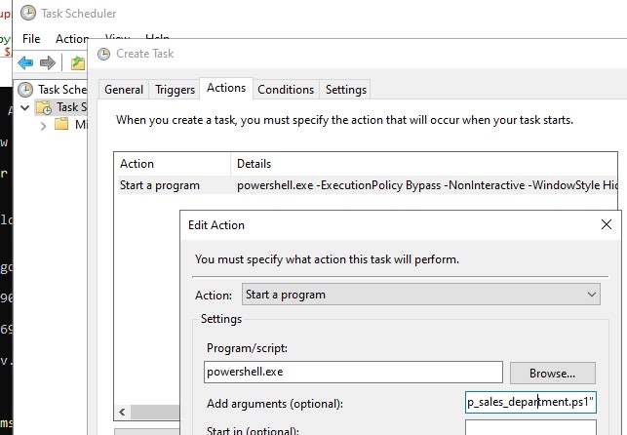
Task: Switch to the General tab
Action: [124, 90]
